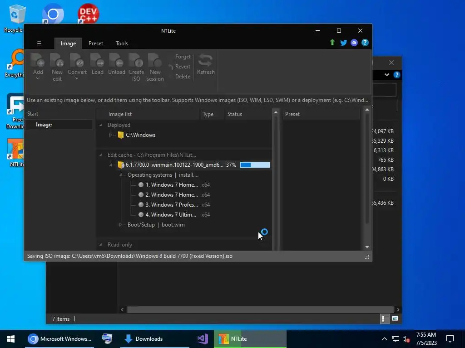The image size is (465, 348).
Task: Open the NTLite hamburger menu
Action: click(39, 43)
